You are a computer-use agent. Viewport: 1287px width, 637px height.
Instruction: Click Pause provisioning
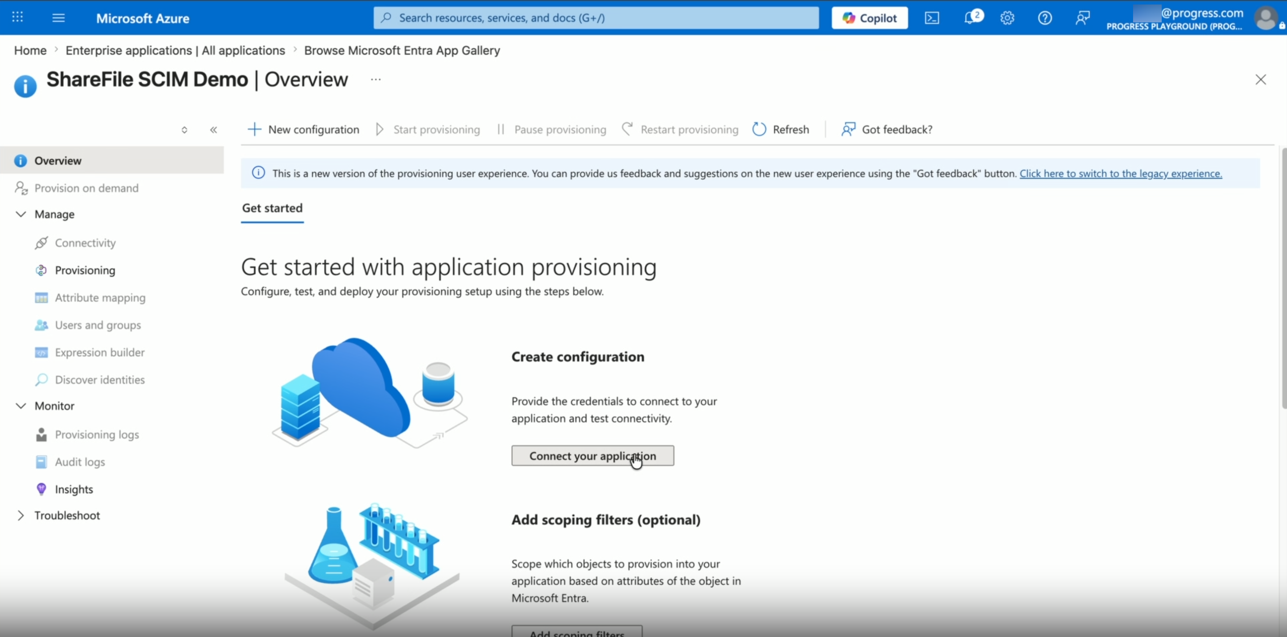point(552,129)
